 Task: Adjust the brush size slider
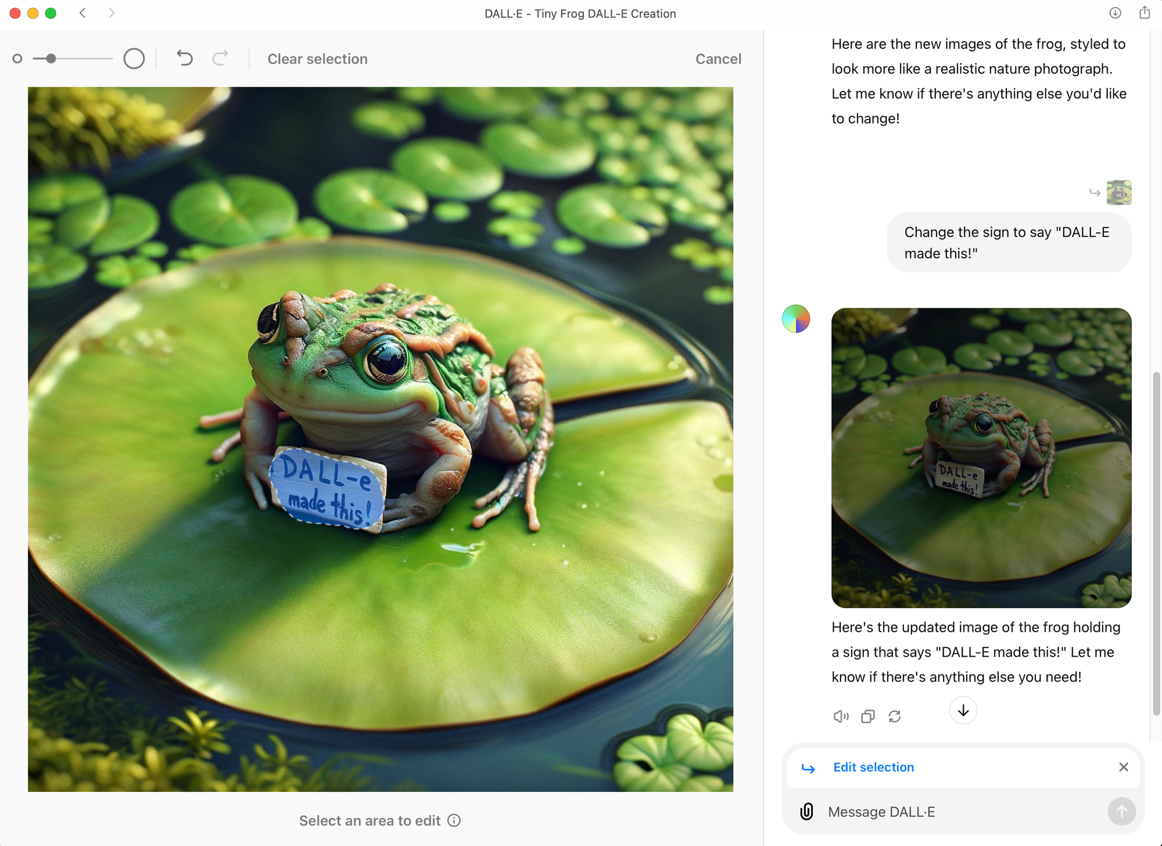[x=51, y=59]
